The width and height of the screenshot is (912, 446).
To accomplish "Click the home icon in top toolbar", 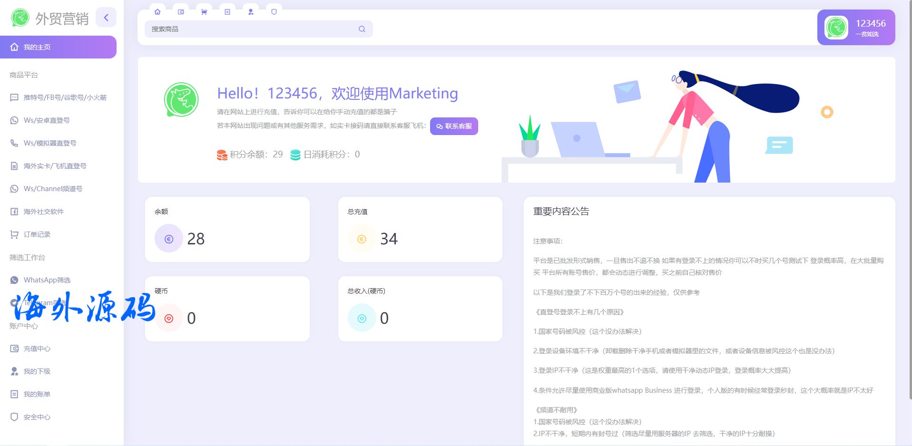I will (x=157, y=12).
